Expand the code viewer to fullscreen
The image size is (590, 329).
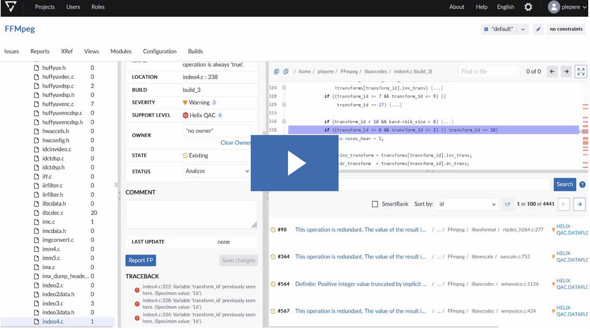point(581,72)
